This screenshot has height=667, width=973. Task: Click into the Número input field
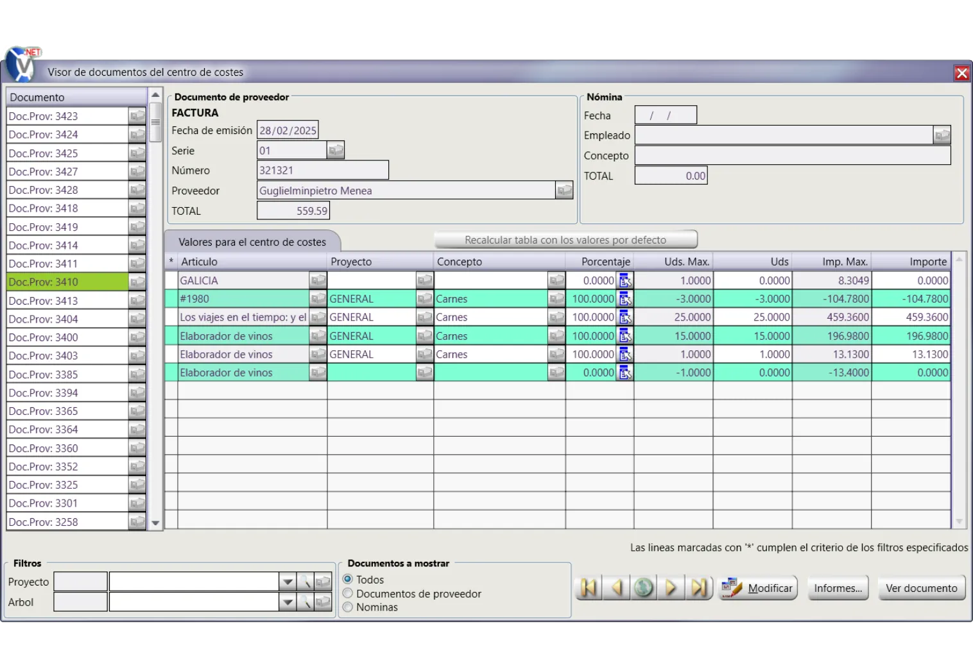click(322, 171)
